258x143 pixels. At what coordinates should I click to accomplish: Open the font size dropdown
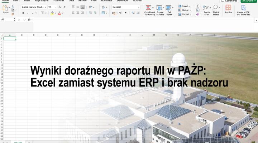(x=56, y=7)
